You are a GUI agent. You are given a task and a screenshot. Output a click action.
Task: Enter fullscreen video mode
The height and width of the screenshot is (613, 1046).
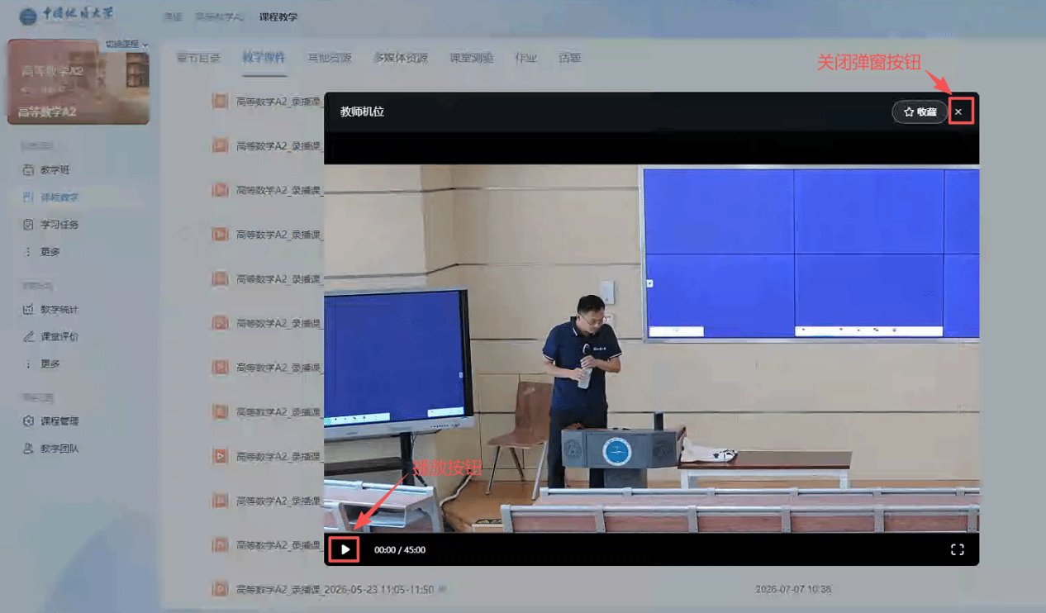click(x=957, y=549)
